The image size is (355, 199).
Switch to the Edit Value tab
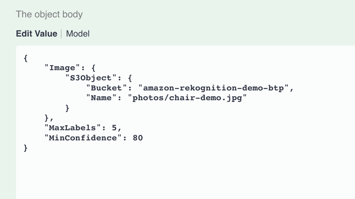37,34
